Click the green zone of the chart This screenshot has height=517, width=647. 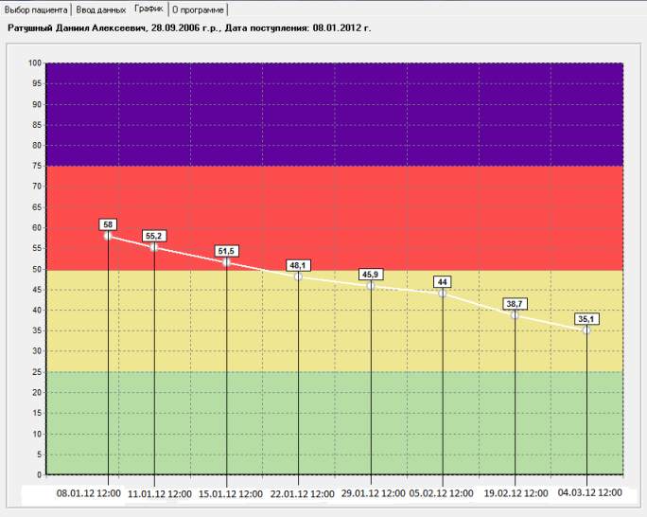point(334,423)
